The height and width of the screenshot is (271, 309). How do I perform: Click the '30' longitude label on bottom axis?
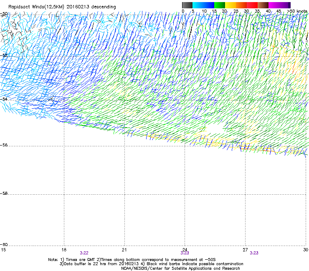point(306,250)
